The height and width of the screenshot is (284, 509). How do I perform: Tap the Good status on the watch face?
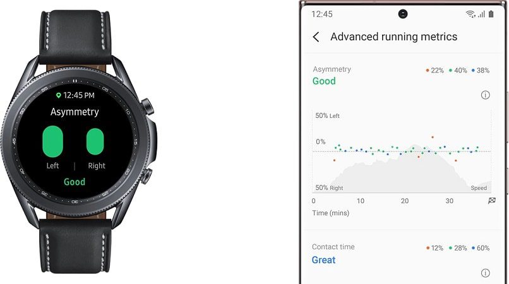[75, 182]
